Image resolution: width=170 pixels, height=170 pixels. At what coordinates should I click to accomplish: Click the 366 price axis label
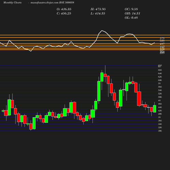point(160,121)
